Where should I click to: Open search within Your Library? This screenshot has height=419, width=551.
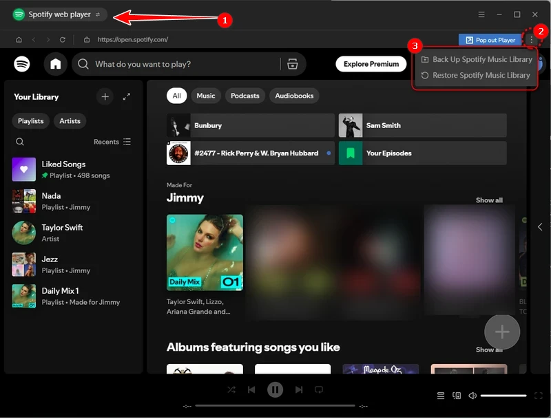click(x=21, y=142)
